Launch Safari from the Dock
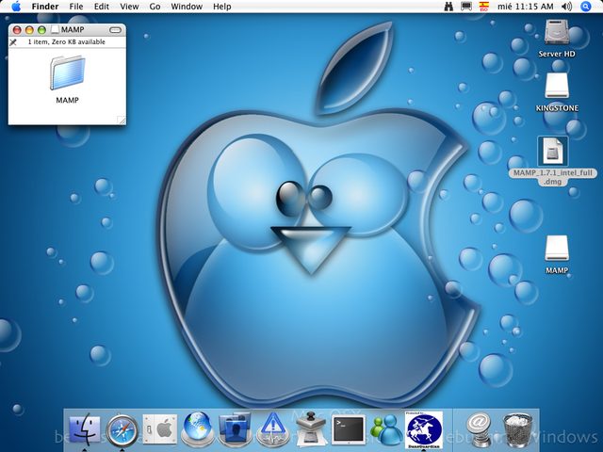The width and height of the screenshot is (603, 452). [122, 430]
